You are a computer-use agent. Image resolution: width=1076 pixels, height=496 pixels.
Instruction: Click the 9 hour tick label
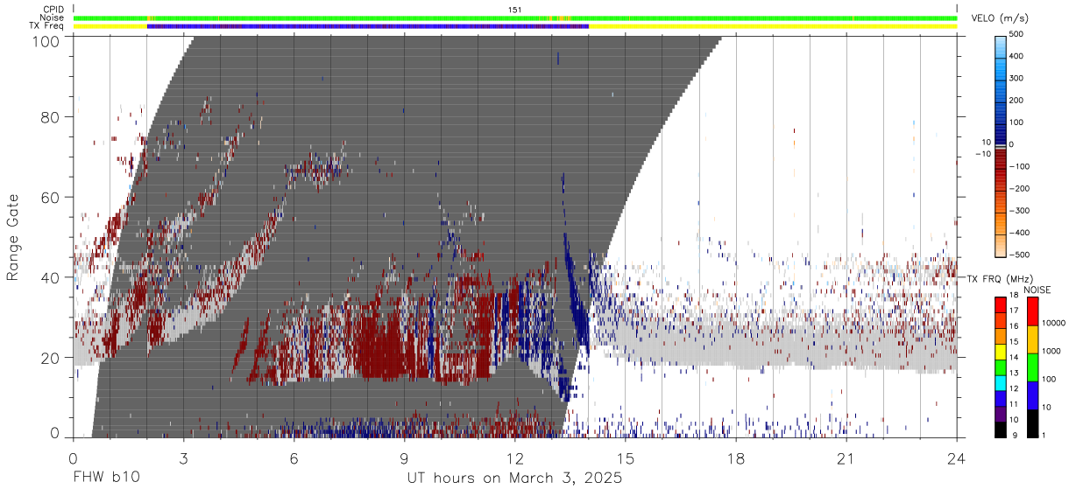pos(404,458)
